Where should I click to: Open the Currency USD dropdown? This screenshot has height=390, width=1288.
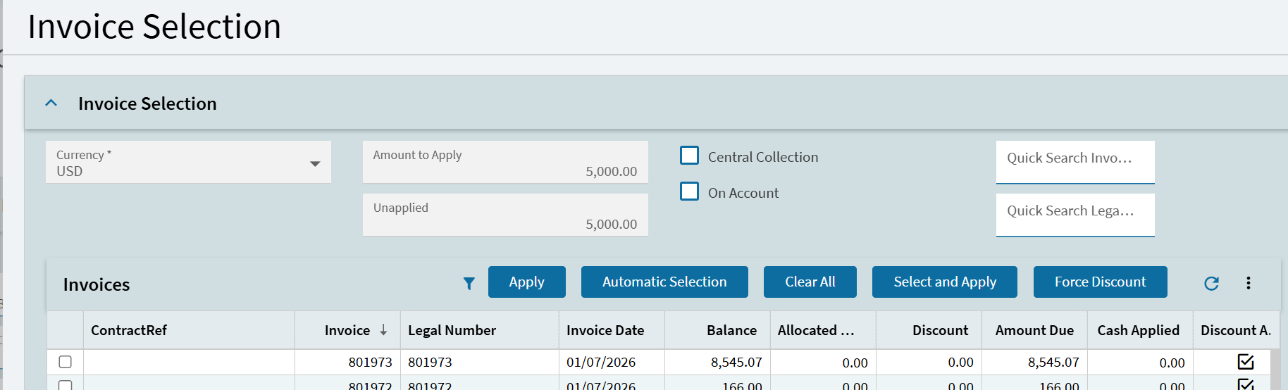(314, 163)
